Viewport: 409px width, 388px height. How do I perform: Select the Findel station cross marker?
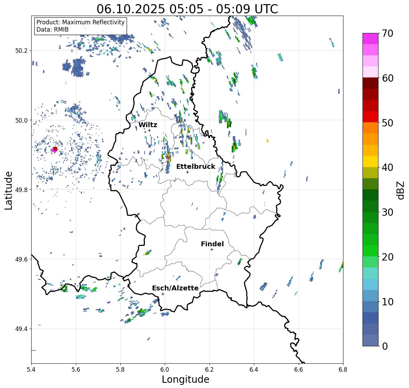(x=212, y=250)
